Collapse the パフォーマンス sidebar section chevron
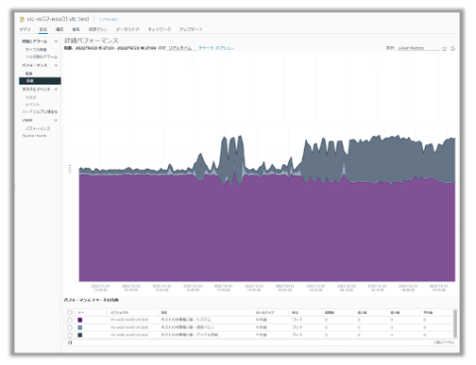Screen dimensions: 476x365 tap(56, 65)
